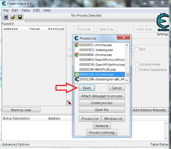Select the 00001198-cheatengine-x86_64 process
The height and width of the screenshot is (149, 171).
[99, 79]
